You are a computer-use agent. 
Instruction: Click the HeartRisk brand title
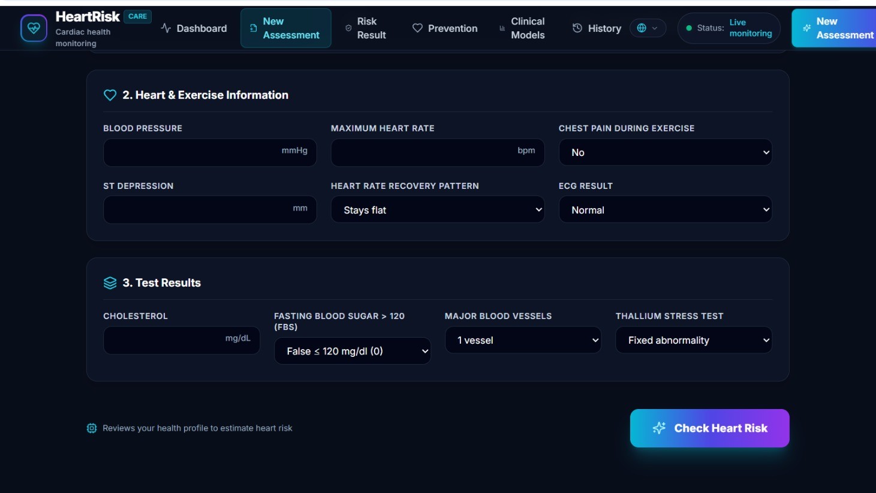88,17
